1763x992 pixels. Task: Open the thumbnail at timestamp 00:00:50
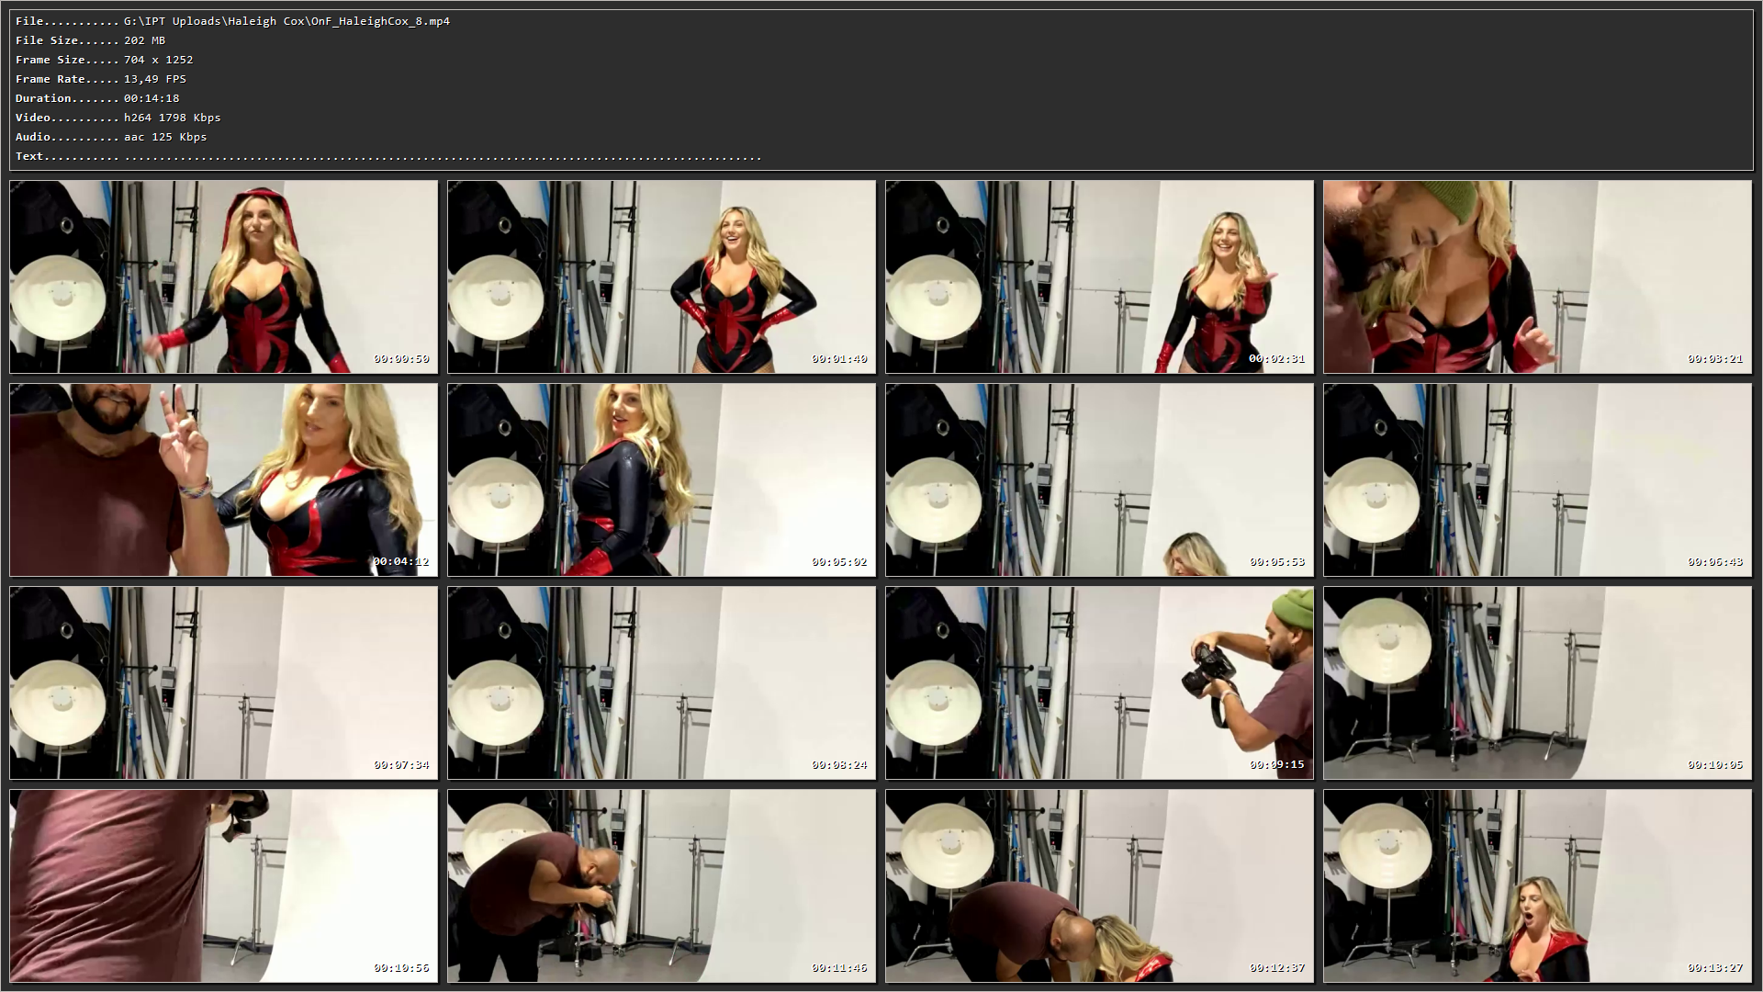pos(223,276)
